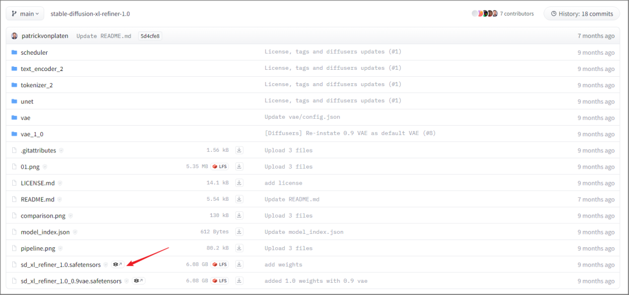This screenshot has height=295, width=629.
Task: Click the vae_1_0 folder icon
Action: click(x=15, y=134)
